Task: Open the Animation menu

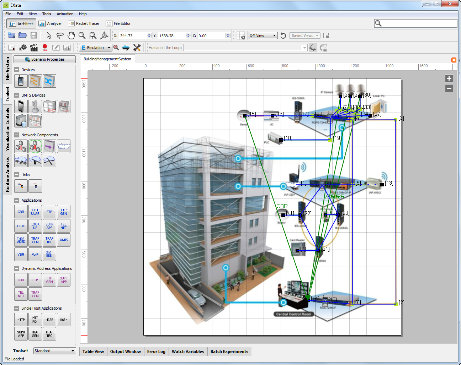Action: click(65, 14)
